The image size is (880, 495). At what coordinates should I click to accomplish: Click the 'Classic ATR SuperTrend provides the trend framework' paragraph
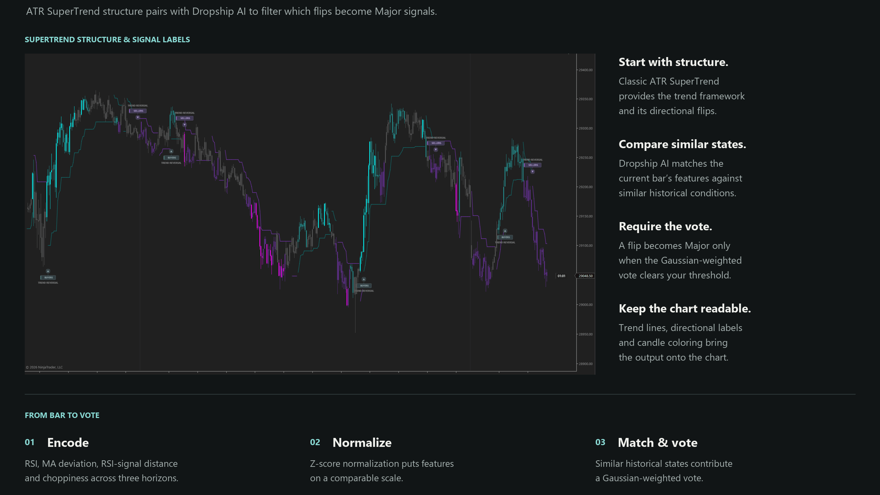682,96
